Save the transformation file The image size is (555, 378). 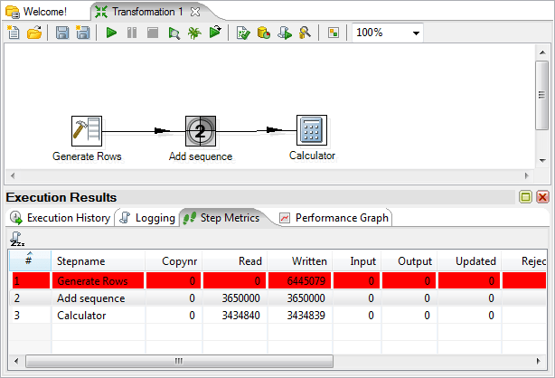(62, 33)
